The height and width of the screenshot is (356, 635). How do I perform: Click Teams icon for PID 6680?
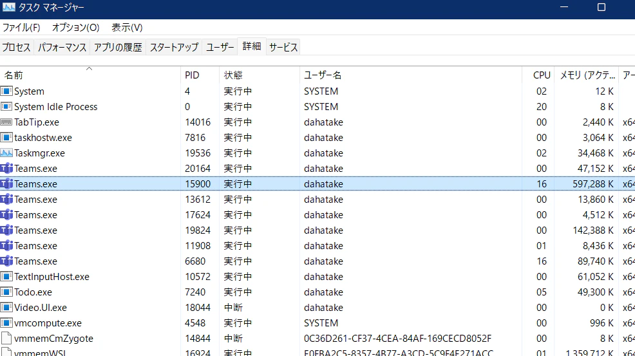click(x=6, y=261)
